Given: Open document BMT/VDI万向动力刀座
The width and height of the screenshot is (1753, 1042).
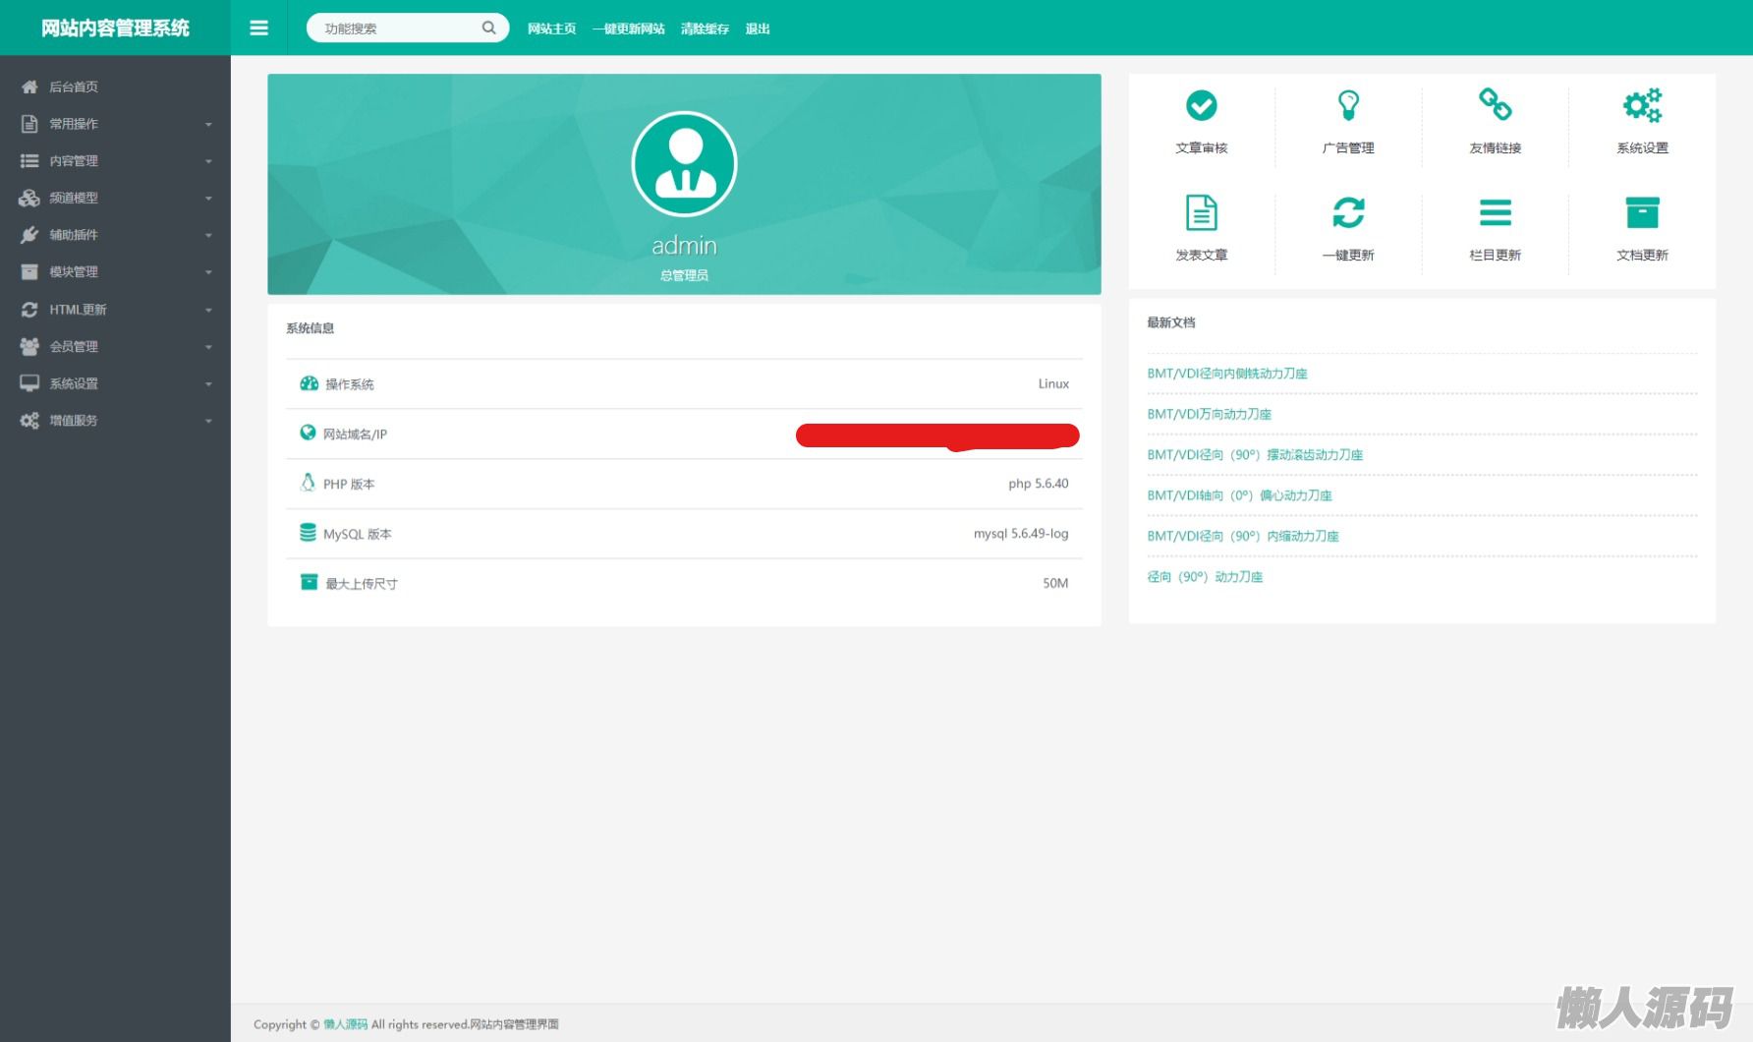Looking at the screenshot, I should 1210,414.
